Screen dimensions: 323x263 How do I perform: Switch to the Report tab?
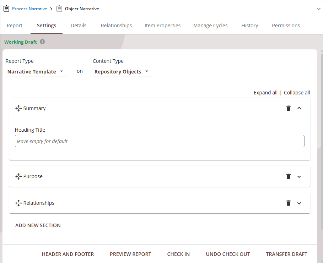click(15, 26)
